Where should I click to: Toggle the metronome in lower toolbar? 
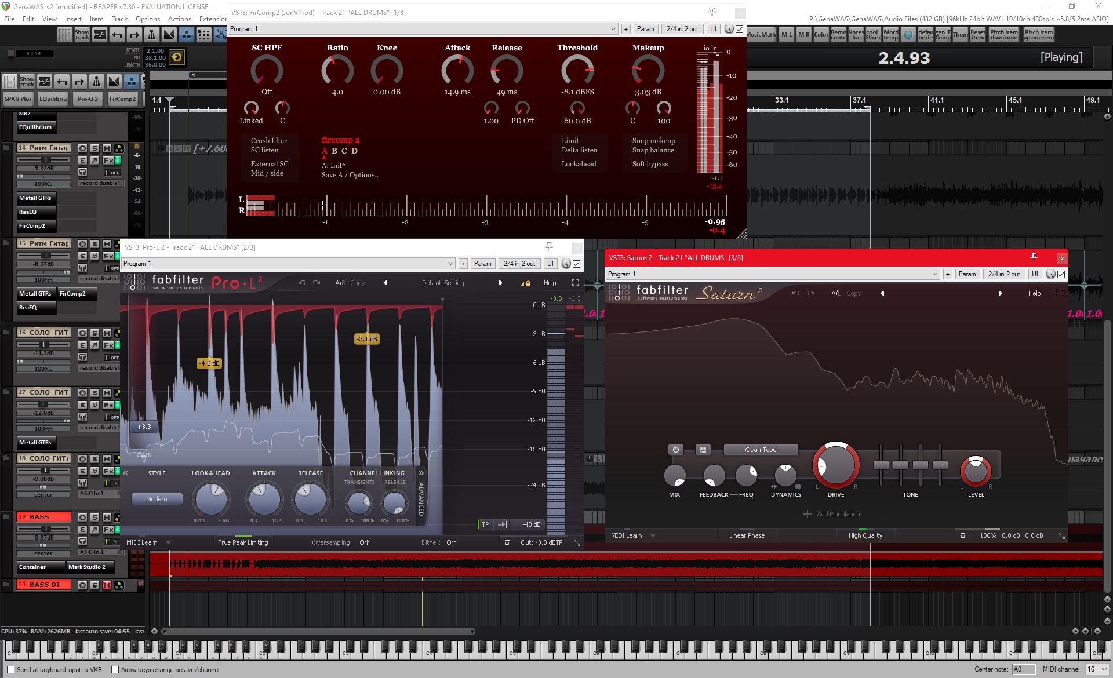tap(97, 82)
